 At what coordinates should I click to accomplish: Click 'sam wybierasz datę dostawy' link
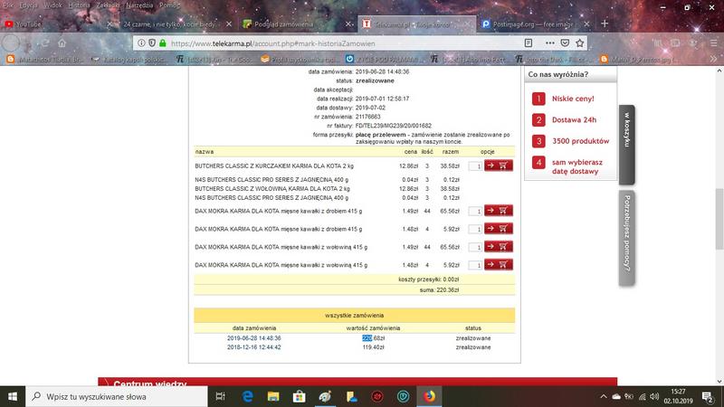(x=577, y=166)
